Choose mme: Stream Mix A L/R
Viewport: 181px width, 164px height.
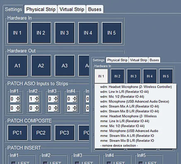point(135,136)
